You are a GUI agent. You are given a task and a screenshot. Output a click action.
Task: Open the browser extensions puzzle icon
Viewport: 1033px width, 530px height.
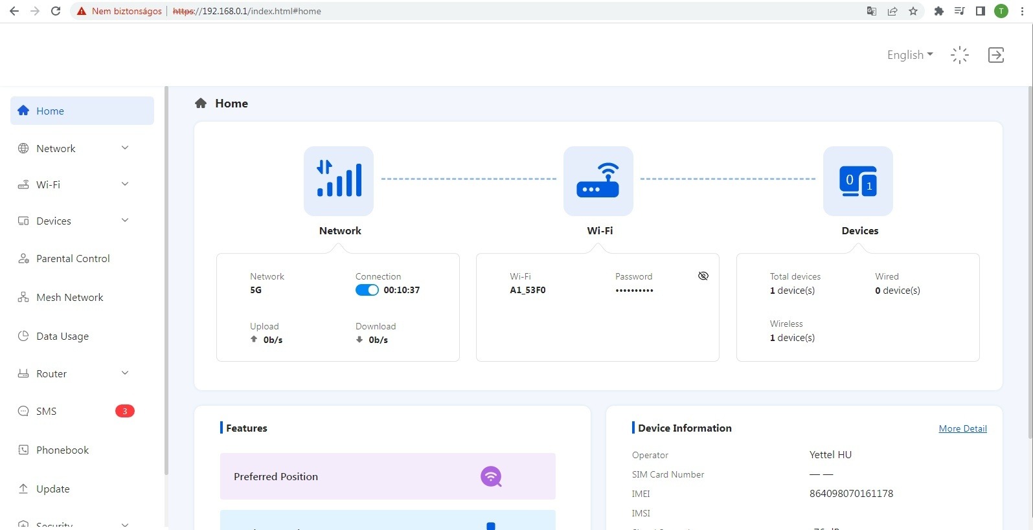click(x=938, y=11)
